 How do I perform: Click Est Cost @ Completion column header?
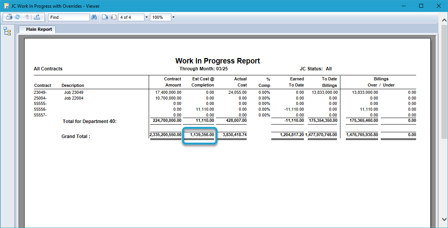click(x=203, y=82)
